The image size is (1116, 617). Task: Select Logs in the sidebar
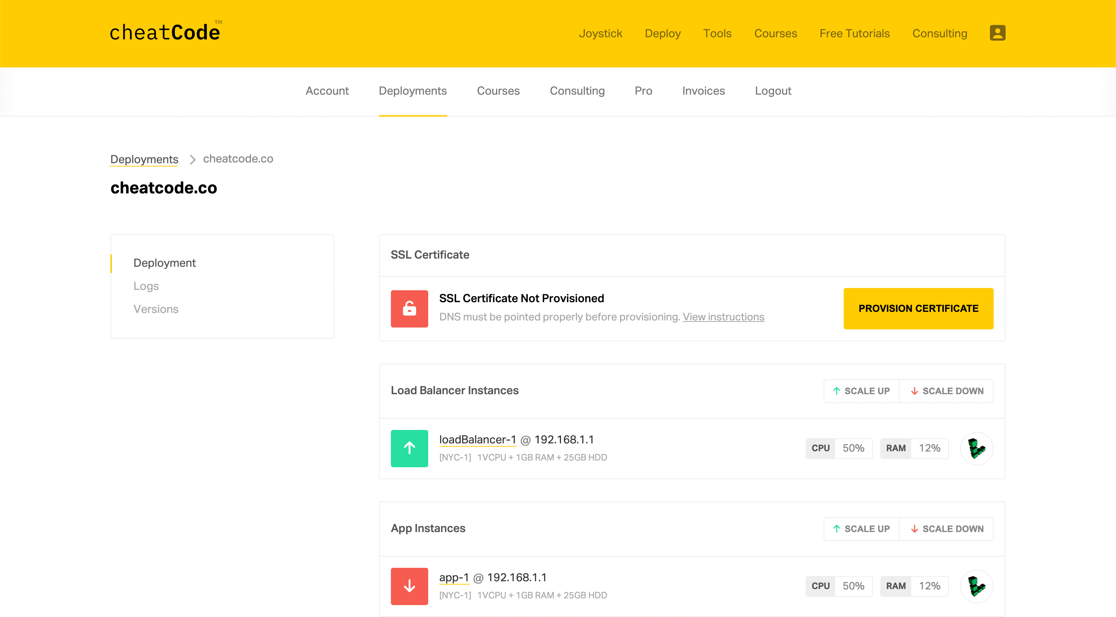[146, 285]
